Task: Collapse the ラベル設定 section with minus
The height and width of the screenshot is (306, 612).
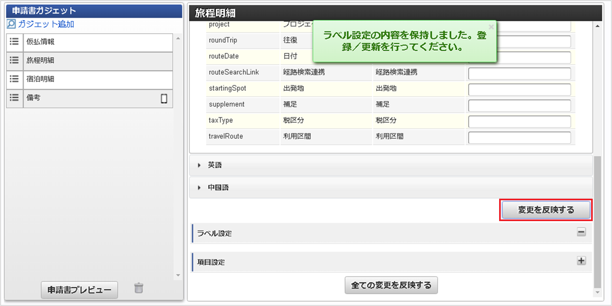Action: pos(582,232)
